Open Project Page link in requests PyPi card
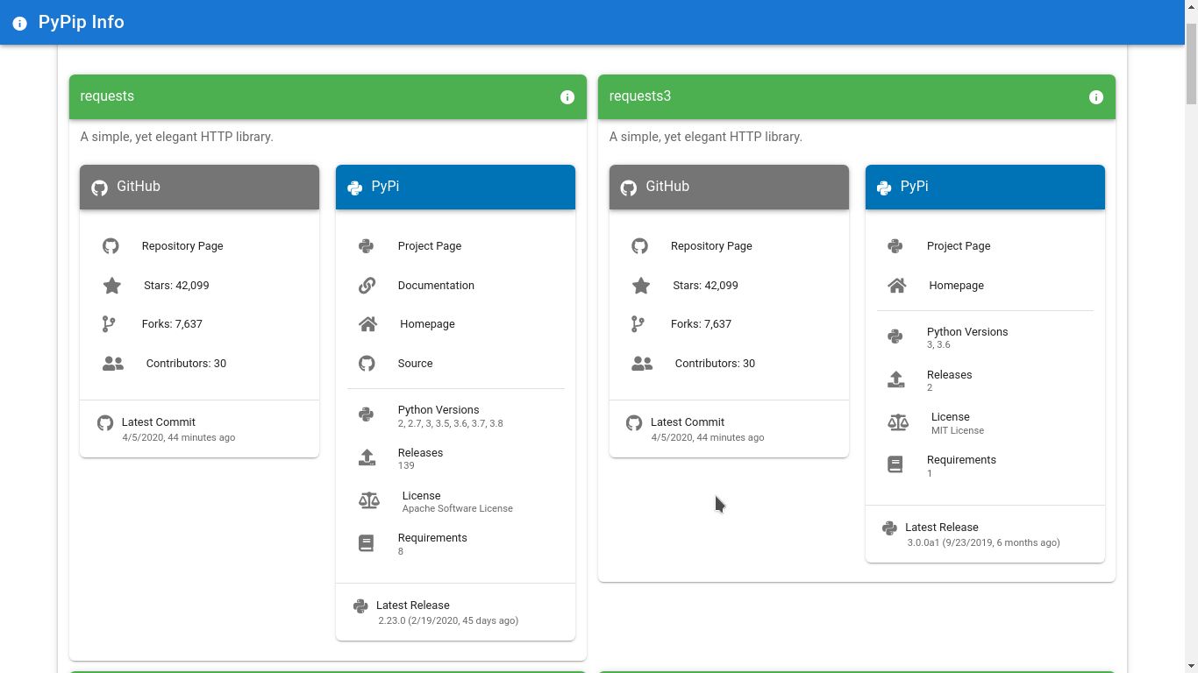This screenshot has height=673, width=1198. [x=430, y=246]
